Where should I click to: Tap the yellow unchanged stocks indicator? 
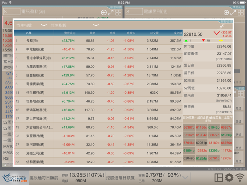[221, 41]
